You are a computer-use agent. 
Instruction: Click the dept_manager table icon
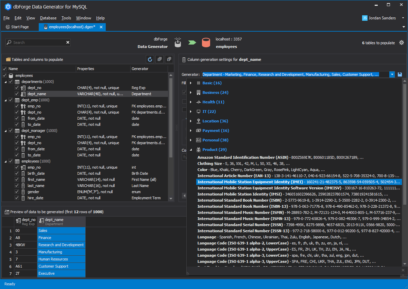17,131
